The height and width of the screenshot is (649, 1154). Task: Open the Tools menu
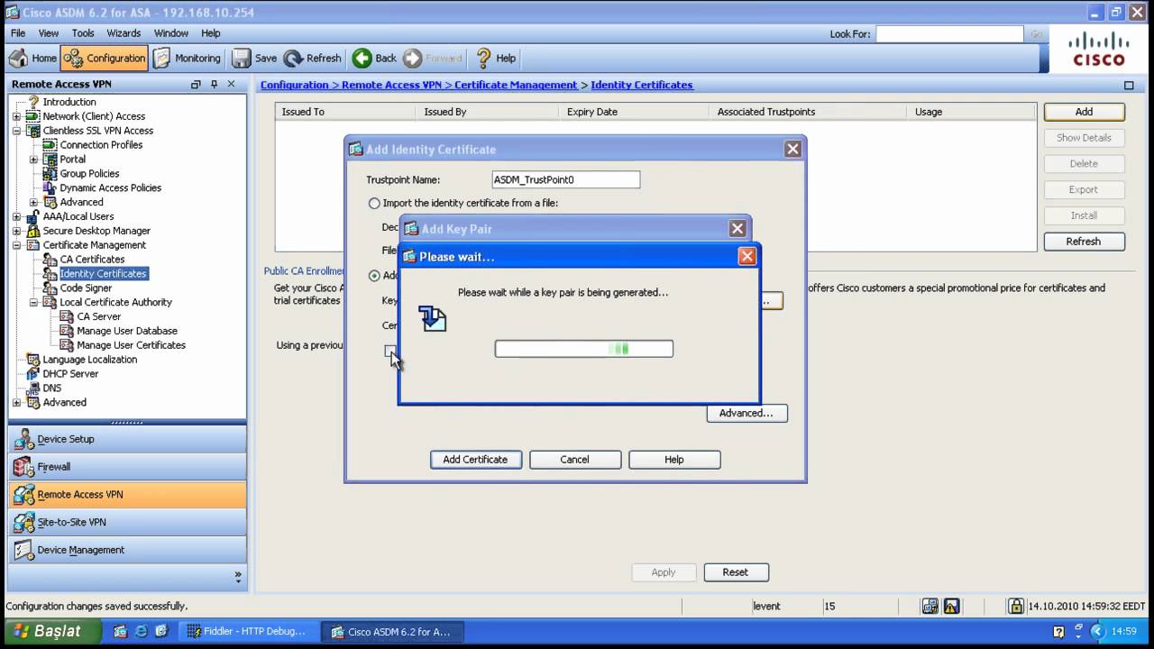[83, 33]
